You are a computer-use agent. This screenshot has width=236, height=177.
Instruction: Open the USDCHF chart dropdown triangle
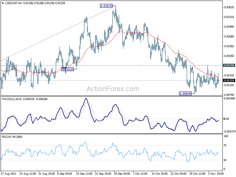point(3,3)
